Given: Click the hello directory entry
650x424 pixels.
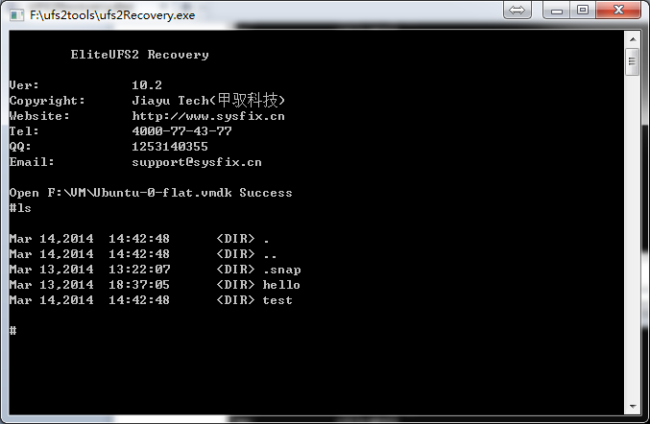Looking at the screenshot, I should [281, 285].
